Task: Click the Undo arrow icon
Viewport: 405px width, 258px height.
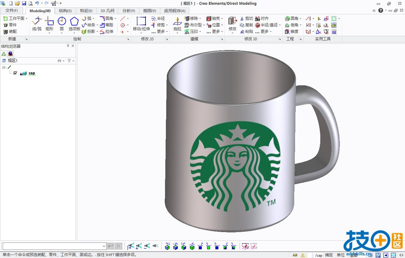Action: (37, 3)
